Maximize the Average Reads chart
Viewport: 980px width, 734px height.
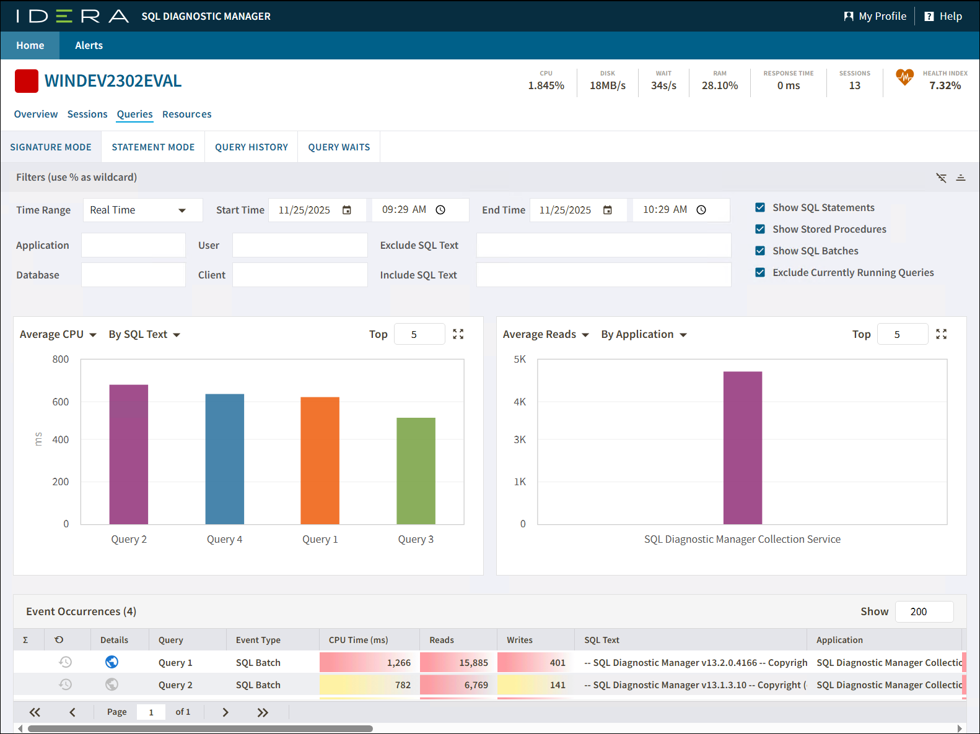coord(941,334)
